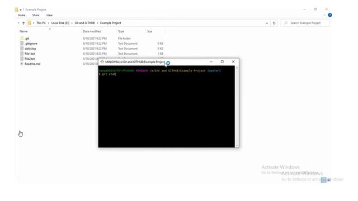Select the Readme.md file icon
358x201 pixels.
point(22,64)
